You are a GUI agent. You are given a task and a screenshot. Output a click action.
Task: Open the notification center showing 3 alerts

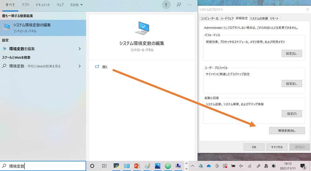(x=303, y=166)
